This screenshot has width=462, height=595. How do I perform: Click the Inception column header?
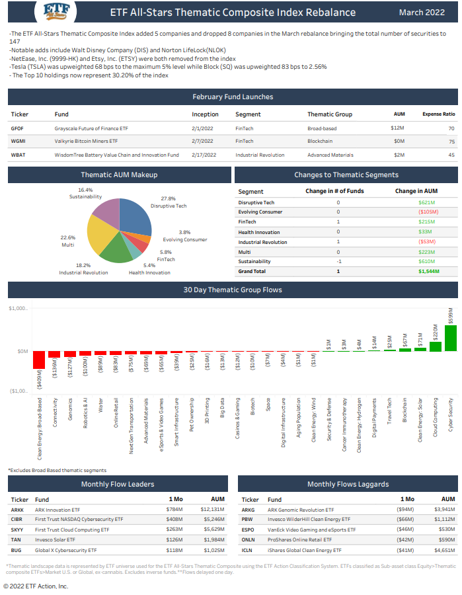pos(205,114)
